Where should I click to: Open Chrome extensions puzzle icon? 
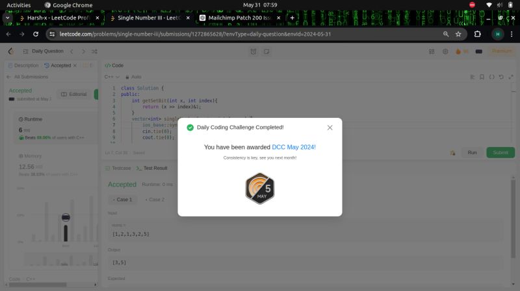point(478,34)
